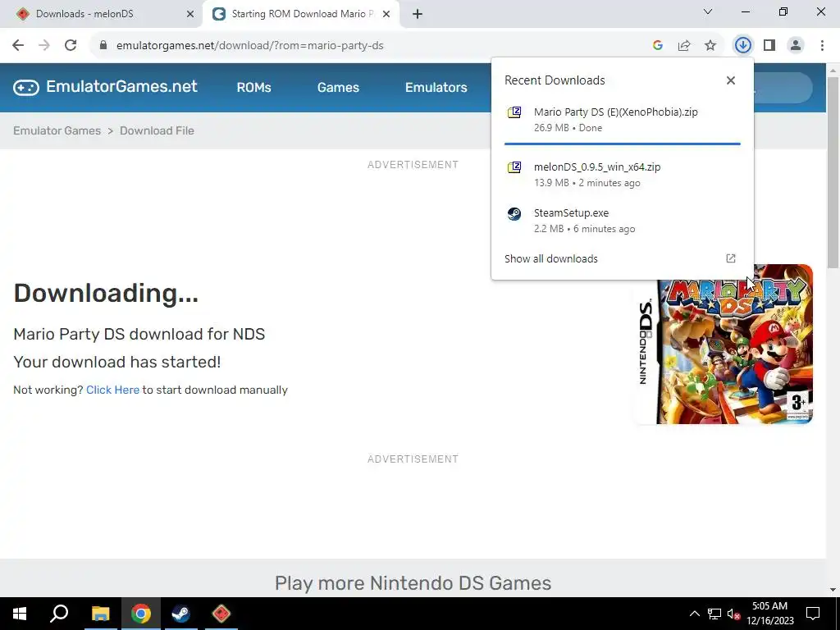Open the Google icon in address bar

pos(658,46)
